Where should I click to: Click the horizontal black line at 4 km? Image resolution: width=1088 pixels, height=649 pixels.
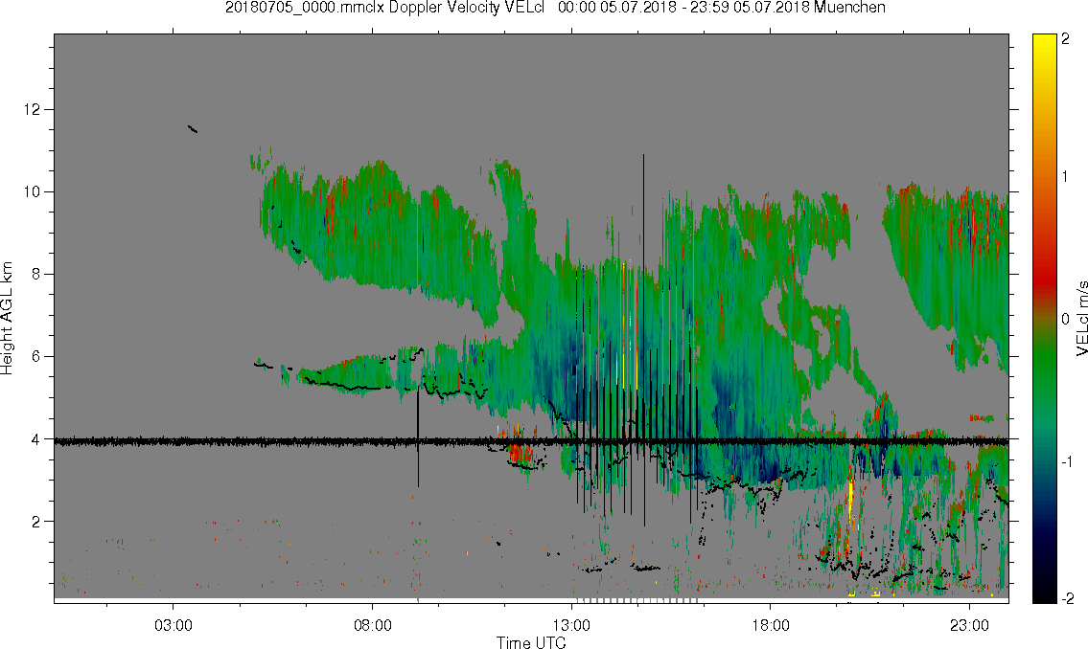[x=531, y=441]
